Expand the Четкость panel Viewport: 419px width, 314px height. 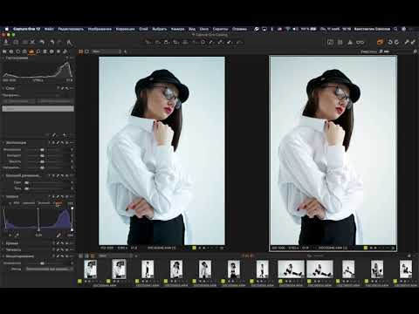point(3,249)
